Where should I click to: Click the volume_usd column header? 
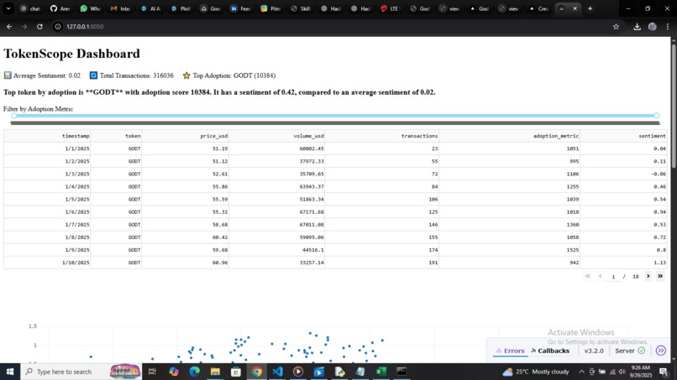coord(276,136)
